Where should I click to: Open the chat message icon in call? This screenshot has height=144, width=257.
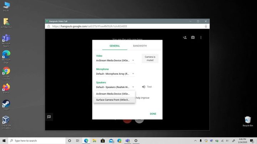[49, 117]
